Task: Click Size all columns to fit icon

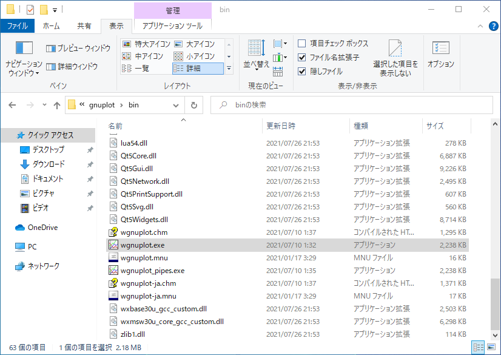Action: point(278,71)
